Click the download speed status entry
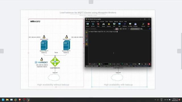The image size is (182, 102). tap(133, 64)
